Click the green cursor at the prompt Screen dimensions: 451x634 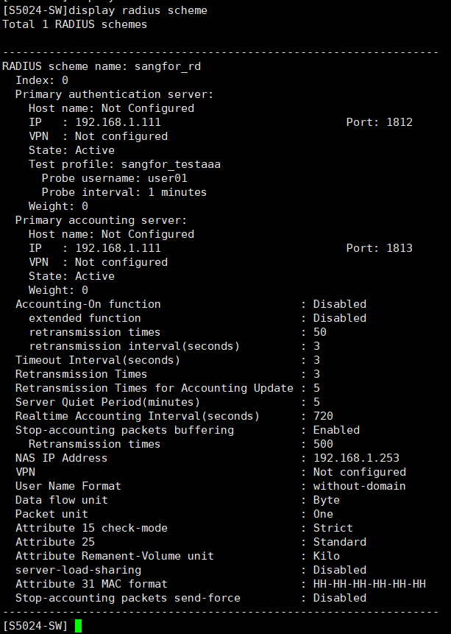click(78, 626)
